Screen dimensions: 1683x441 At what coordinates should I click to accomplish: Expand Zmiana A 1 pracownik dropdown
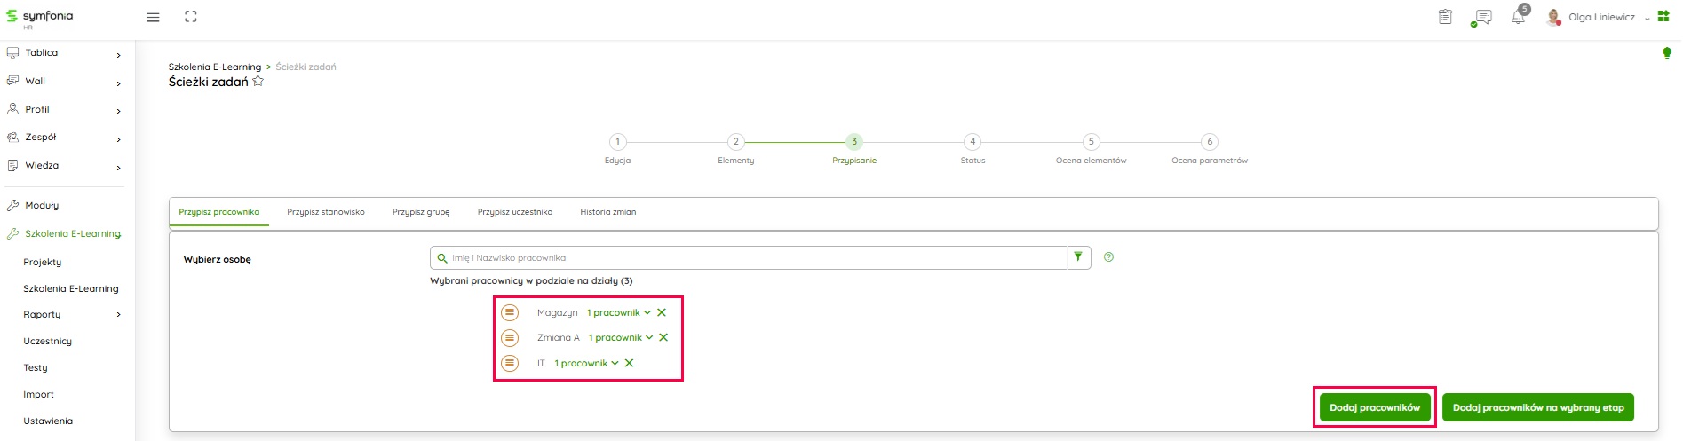[x=621, y=337]
